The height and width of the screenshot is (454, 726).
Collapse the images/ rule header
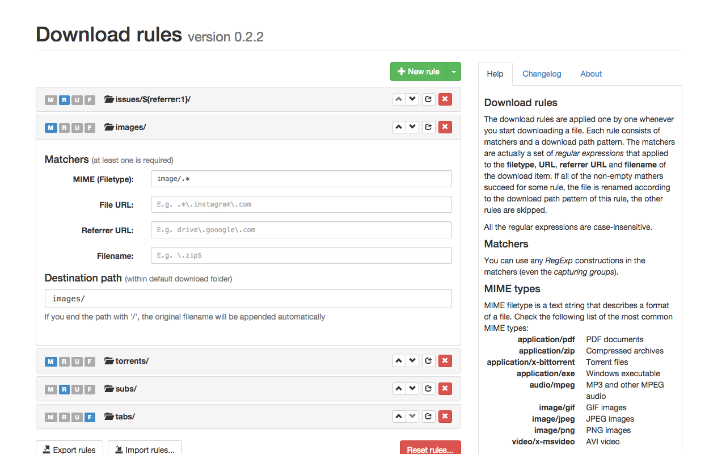click(227, 127)
